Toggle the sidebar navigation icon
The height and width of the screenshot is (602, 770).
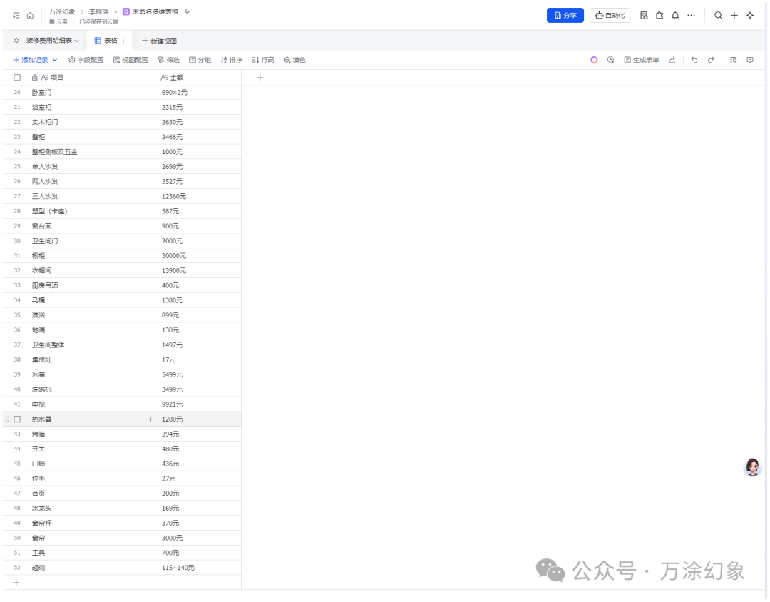[16, 16]
